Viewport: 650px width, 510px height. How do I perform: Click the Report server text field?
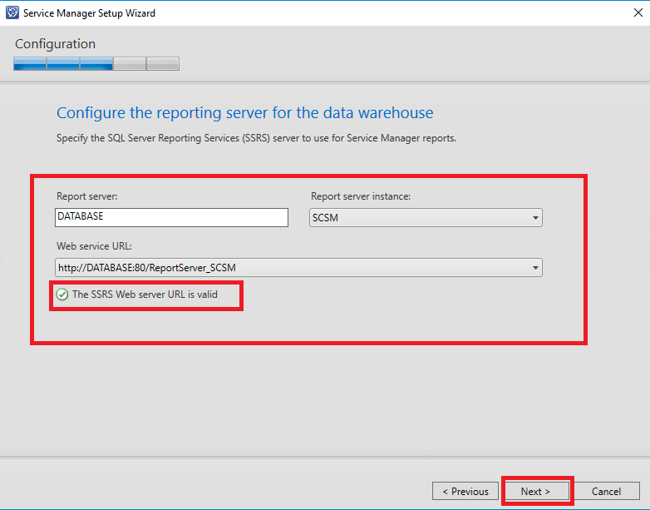pyautogui.click(x=171, y=217)
